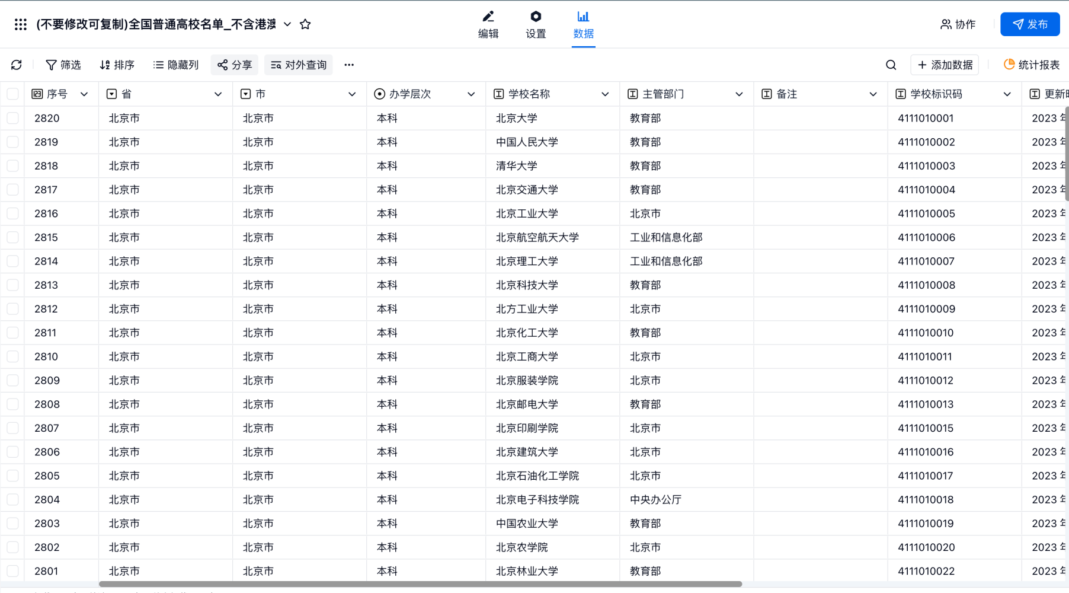1069x593 pixels.
Task: Switch to the 数据 tab
Action: pos(584,25)
